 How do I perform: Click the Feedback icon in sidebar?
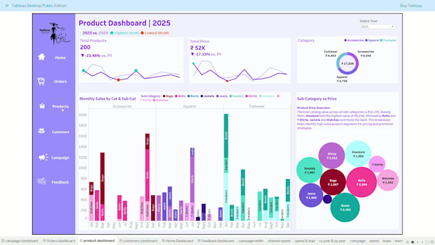pos(42,181)
